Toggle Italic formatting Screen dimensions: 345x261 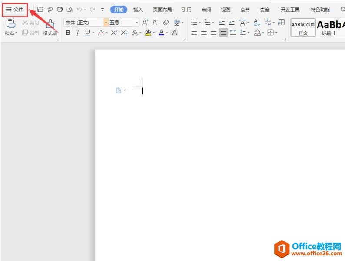click(x=78, y=33)
